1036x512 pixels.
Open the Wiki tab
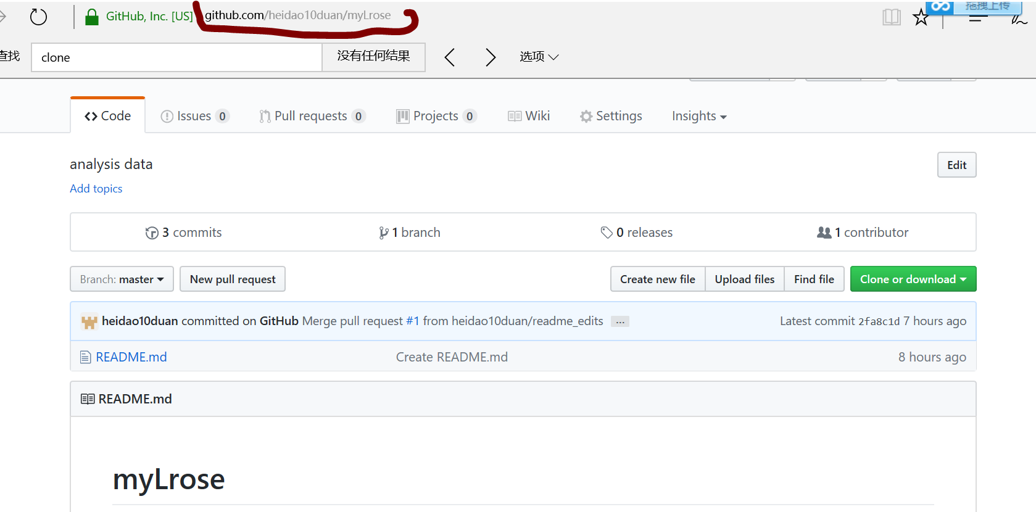pos(529,116)
